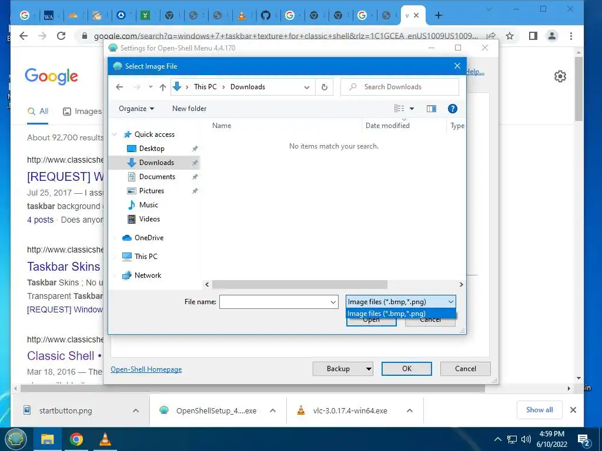The height and width of the screenshot is (451, 602).
Task: Open Google quick settings gear icon
Action: coord(560,76)
